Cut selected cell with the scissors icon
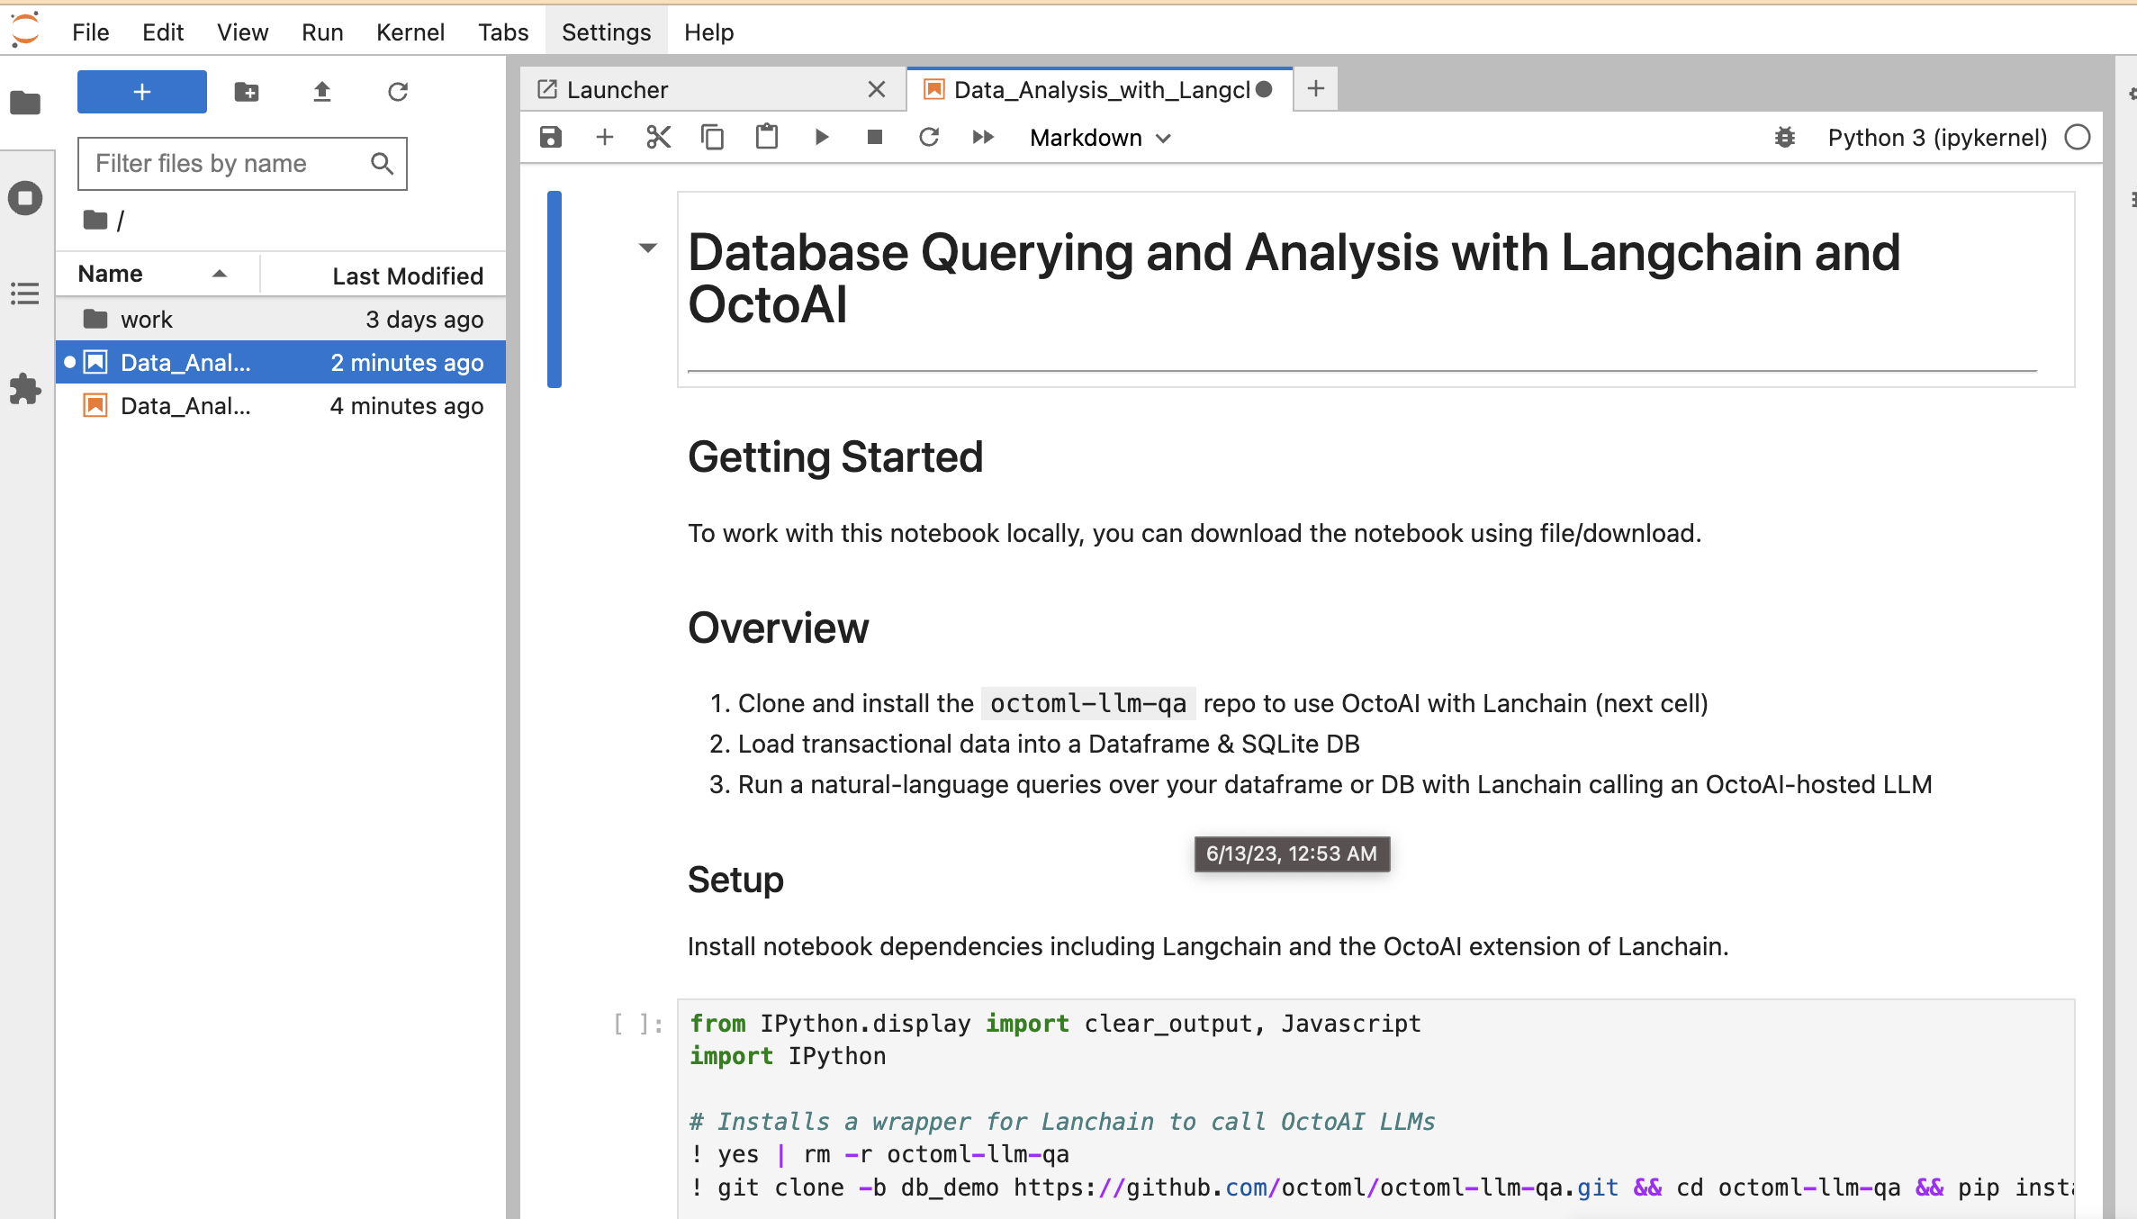Screen dimensions: 2137x1219 [658, 137]
